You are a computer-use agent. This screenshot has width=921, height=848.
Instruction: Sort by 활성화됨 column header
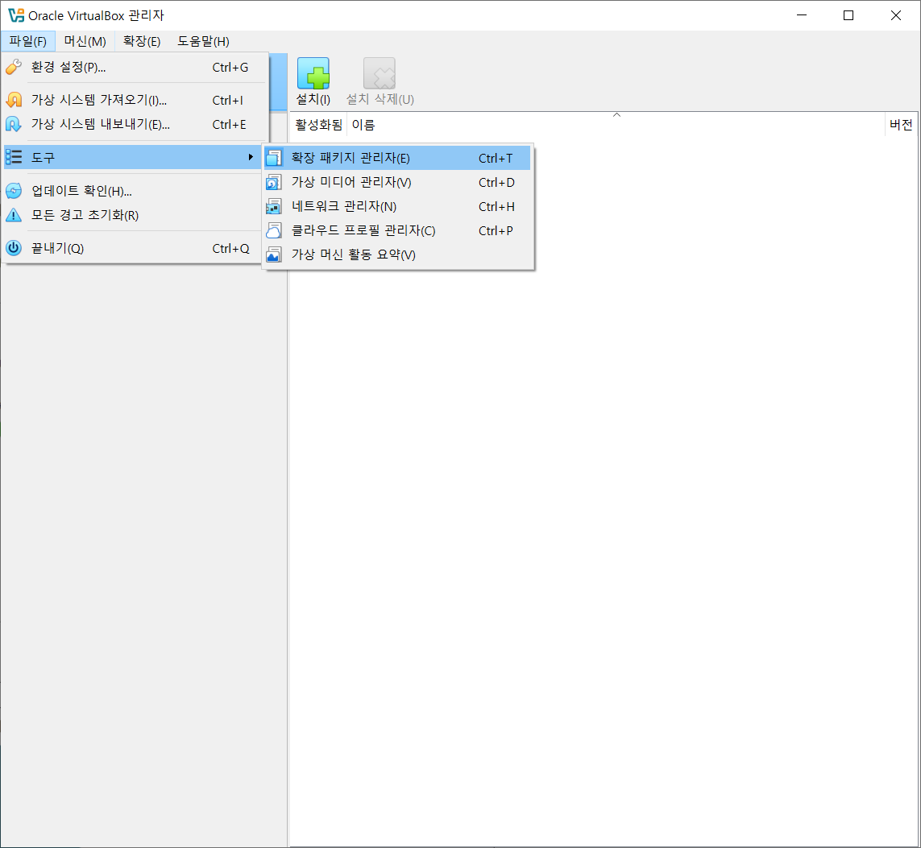click(x=318, y=124)
